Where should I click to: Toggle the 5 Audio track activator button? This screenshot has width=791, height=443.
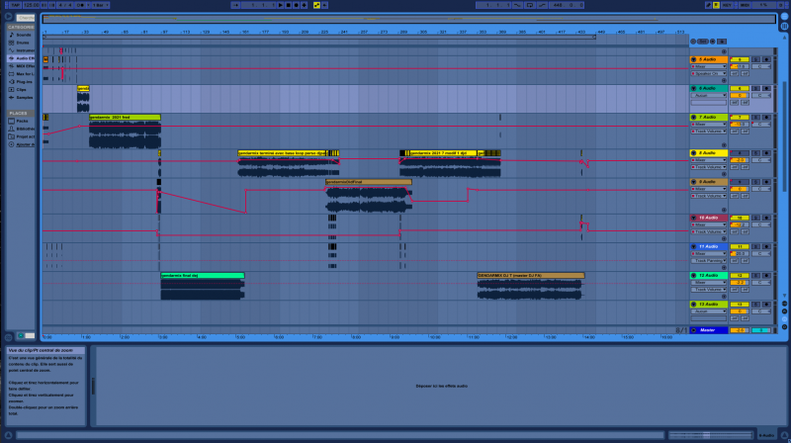(740, 59)
